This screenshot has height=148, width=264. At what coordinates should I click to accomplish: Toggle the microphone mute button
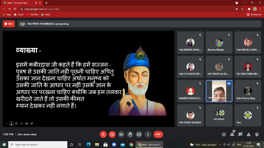[x=103, y=134]
